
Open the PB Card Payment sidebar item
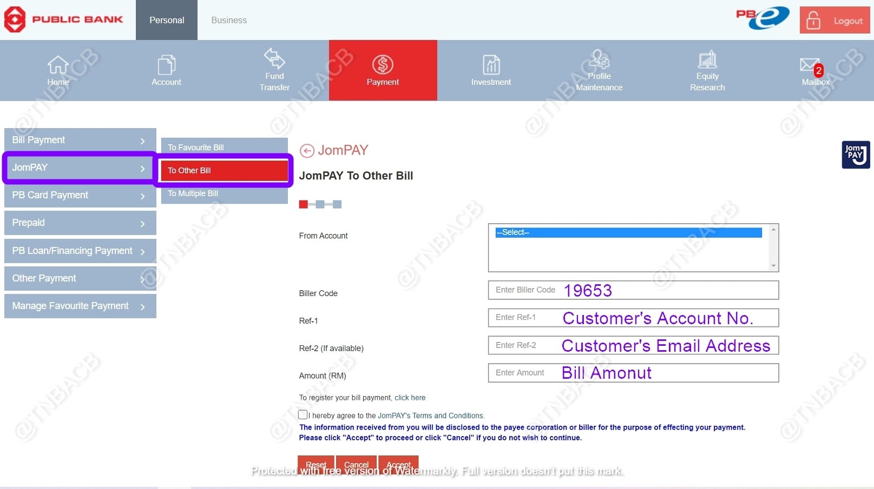pos(80,195)
